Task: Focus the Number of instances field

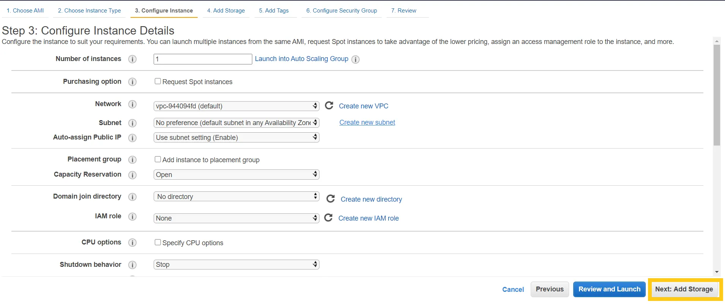Action: point(203,59)
